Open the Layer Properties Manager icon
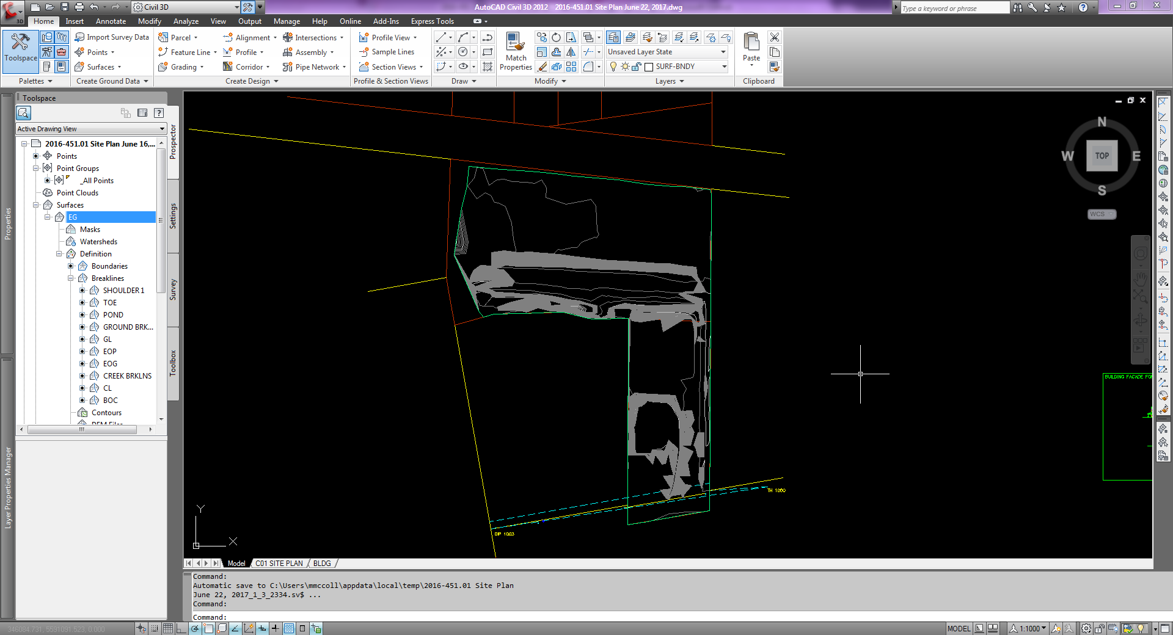This screenshot has height=635, width=1173. (x=613, y=38)
